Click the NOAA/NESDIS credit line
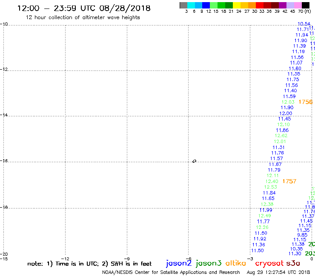315x276 pixels. [171, 273]
